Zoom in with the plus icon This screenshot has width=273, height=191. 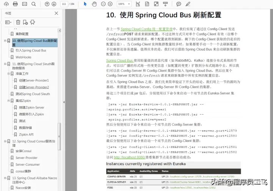click(110, 4)
